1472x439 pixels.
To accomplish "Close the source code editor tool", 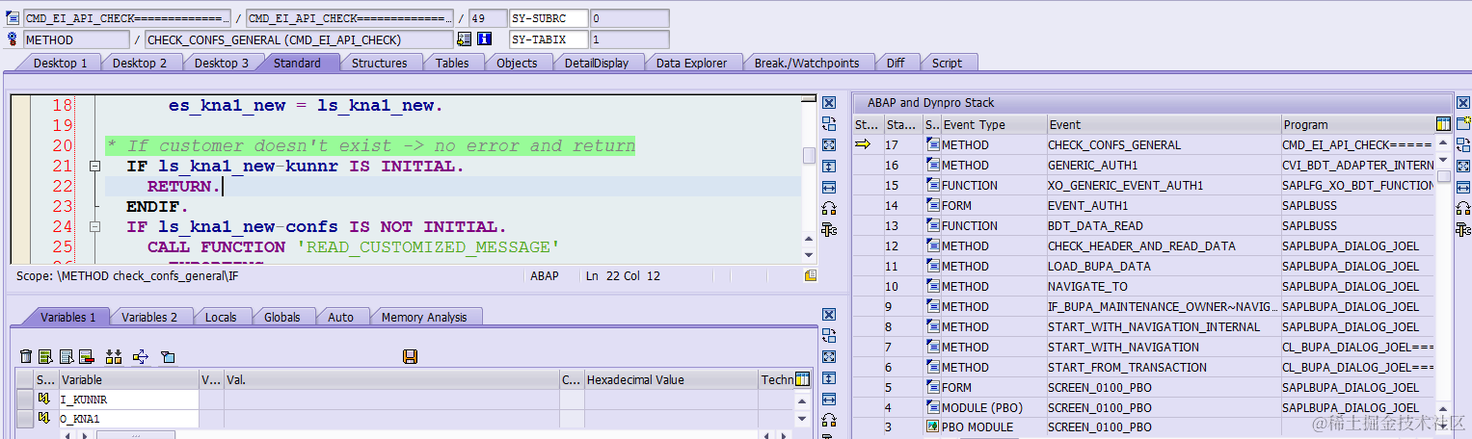I will [x=828, y=103].
